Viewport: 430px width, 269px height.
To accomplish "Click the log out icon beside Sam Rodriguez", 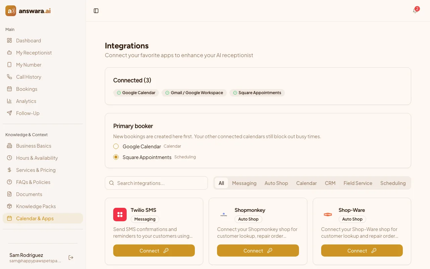I will [x=71, y=258].
